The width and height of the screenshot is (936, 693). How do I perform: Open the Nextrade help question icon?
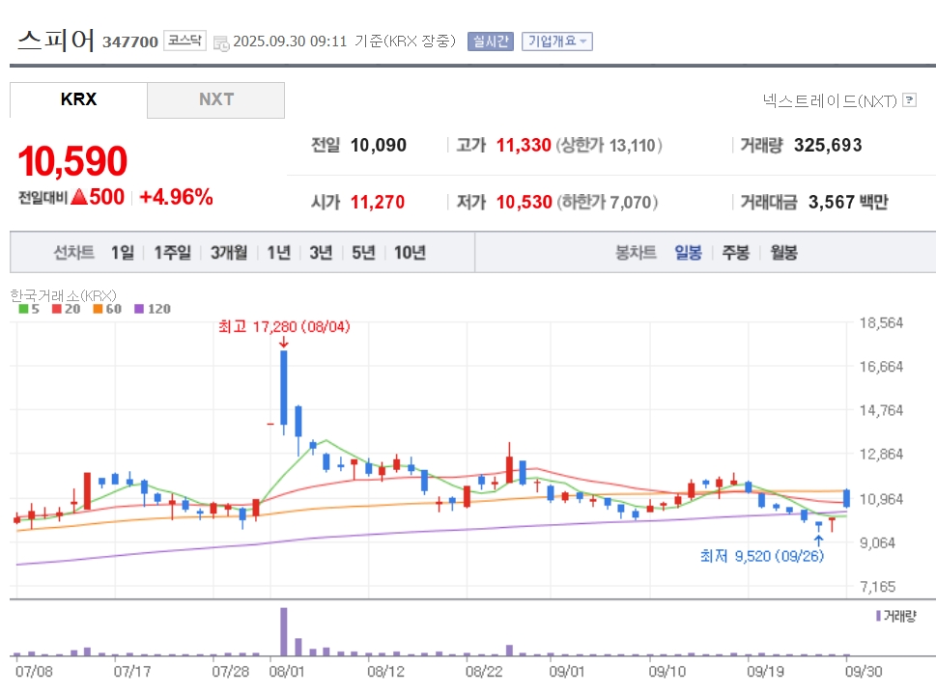909,100
